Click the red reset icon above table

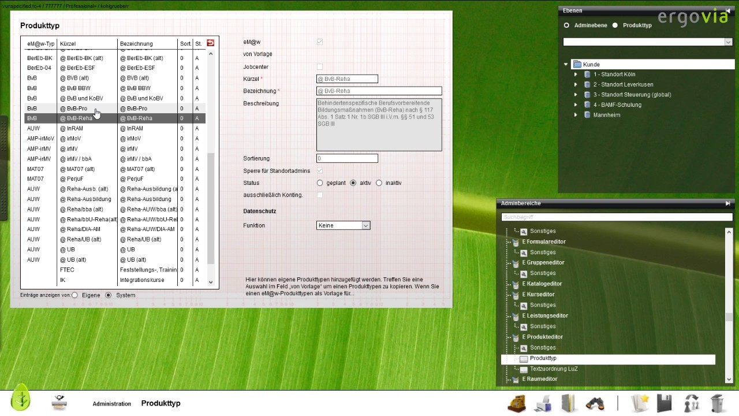click(x=210, y=43)
